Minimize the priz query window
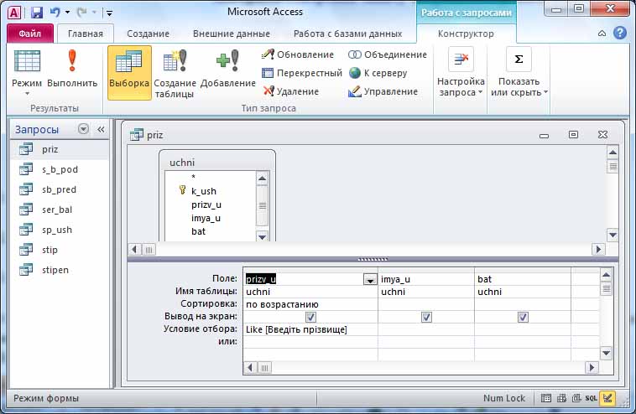 545,135
